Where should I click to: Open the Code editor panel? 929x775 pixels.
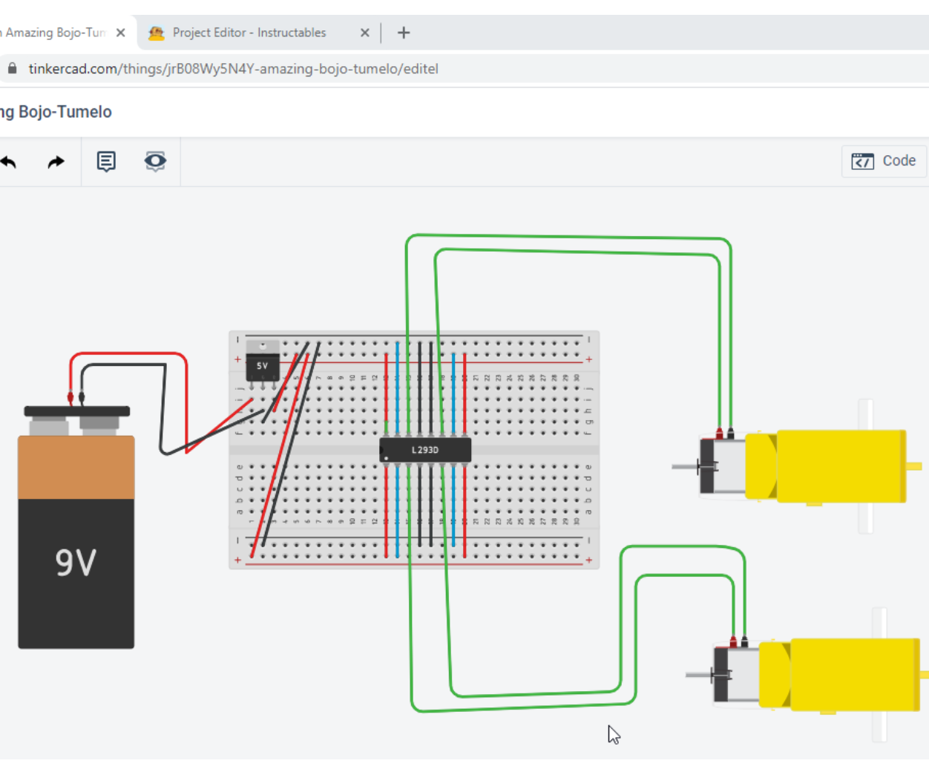point(883,160)
